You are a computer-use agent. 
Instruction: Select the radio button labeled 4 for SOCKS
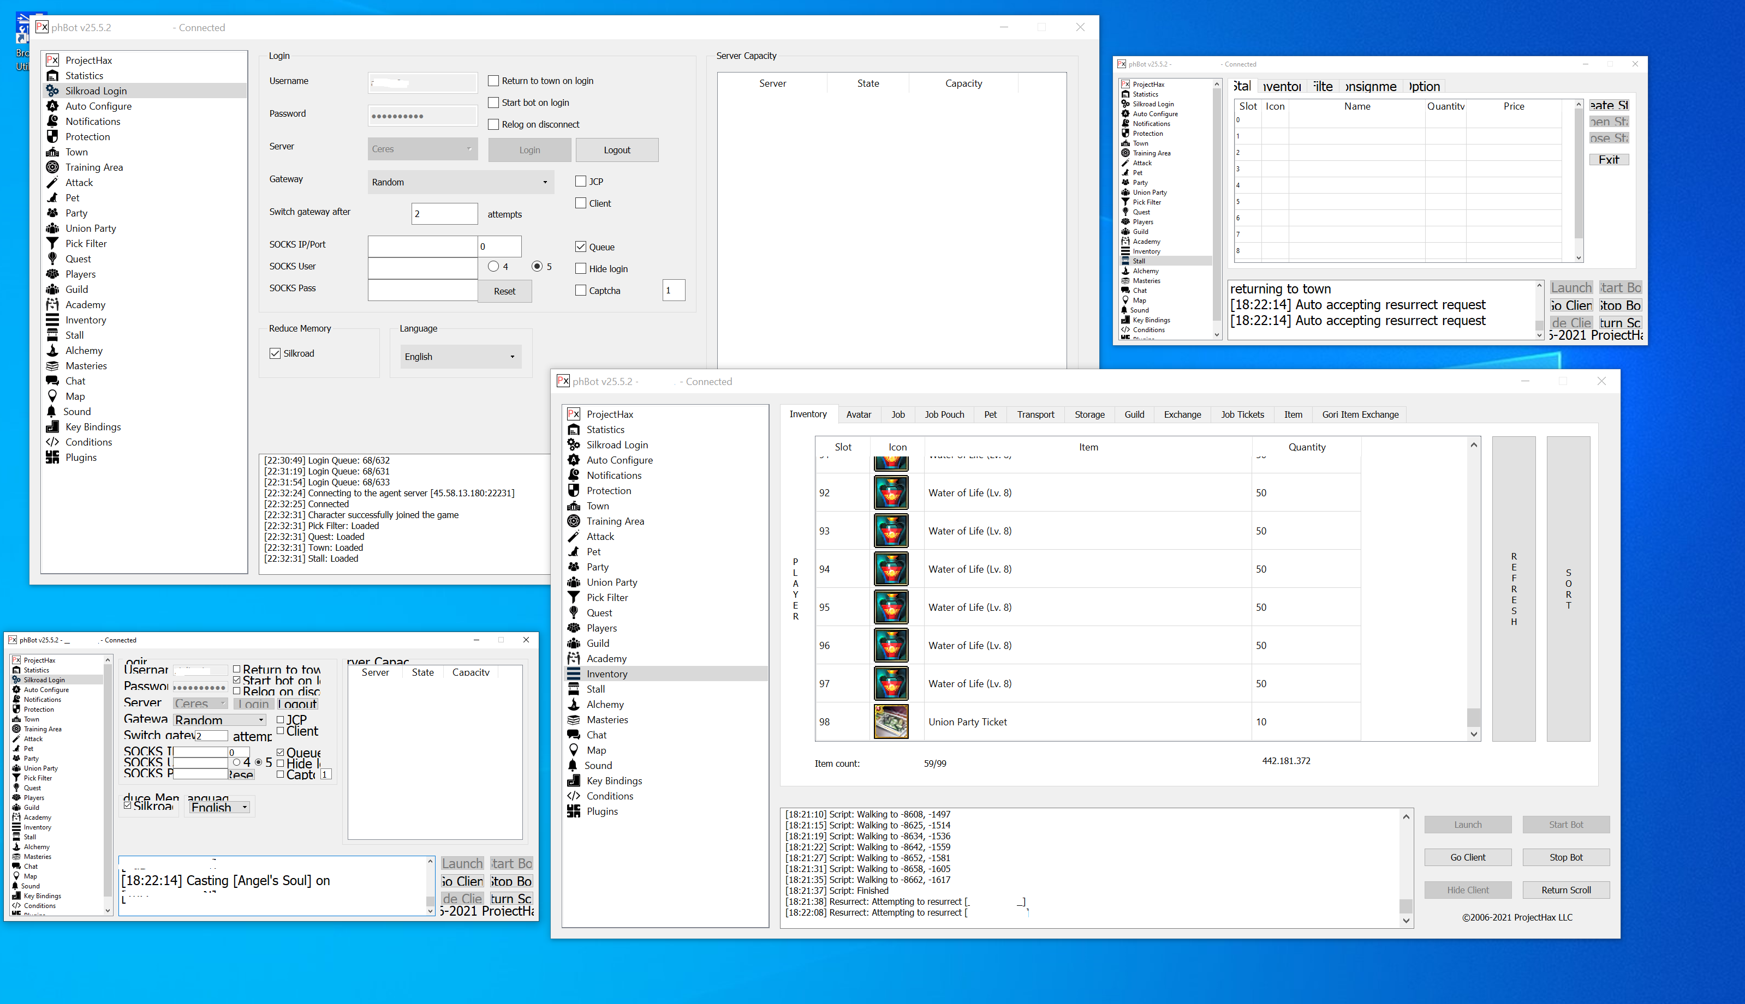click(x=493, y=266)
